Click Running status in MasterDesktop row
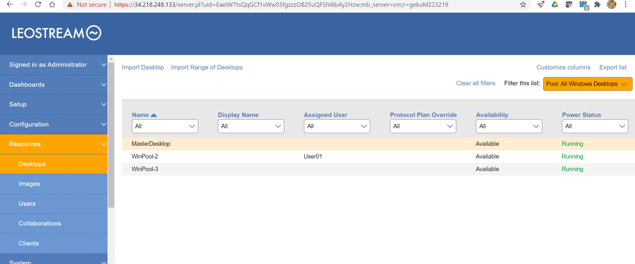 pos(572,144)
